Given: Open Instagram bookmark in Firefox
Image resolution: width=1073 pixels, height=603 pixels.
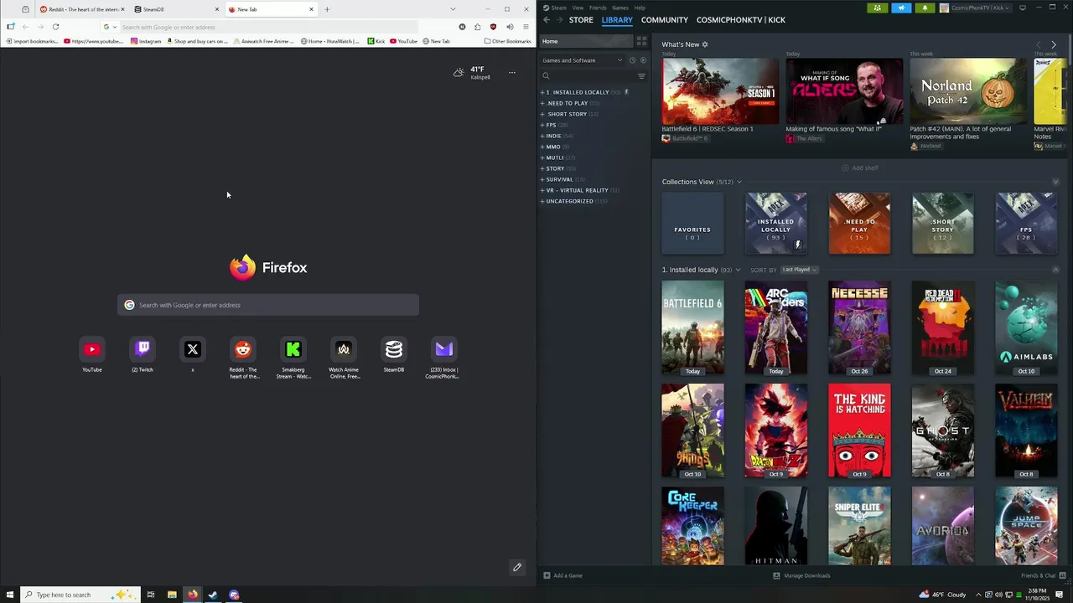Looking at the screenshot, I should pos(146,41).
